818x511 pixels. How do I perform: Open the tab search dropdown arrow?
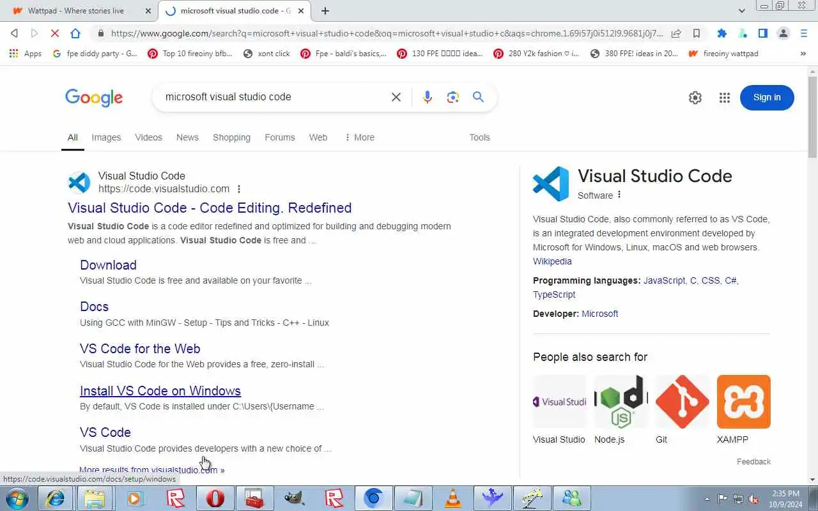741,11
